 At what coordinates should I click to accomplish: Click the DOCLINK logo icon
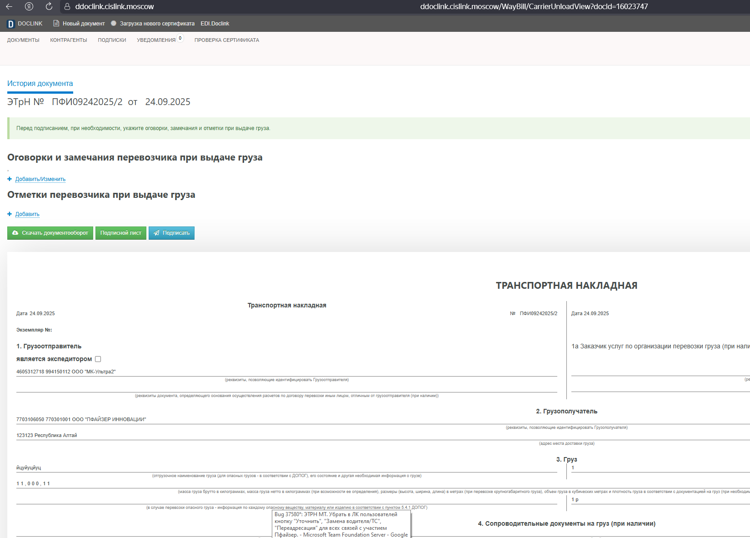pyautogui.click(x=11, y=24)
